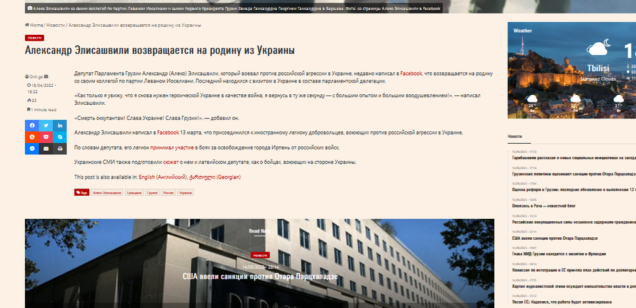The height and width of the screenshot is (308, 636).
Task: Click the Алеко Элисашвили tag
Action: pyautogui.click(x=107, y=193)
